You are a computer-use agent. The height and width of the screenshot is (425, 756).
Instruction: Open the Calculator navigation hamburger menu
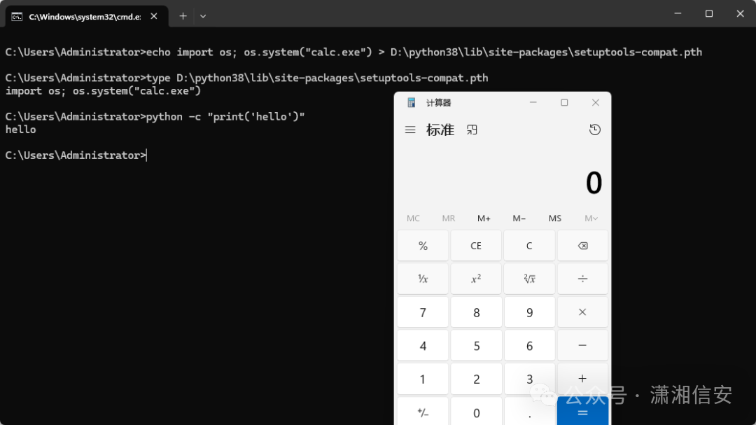pos(410,130)
